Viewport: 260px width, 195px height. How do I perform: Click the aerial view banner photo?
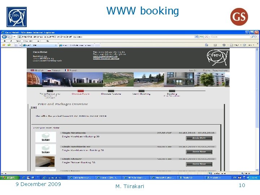[x=118, y=79]
